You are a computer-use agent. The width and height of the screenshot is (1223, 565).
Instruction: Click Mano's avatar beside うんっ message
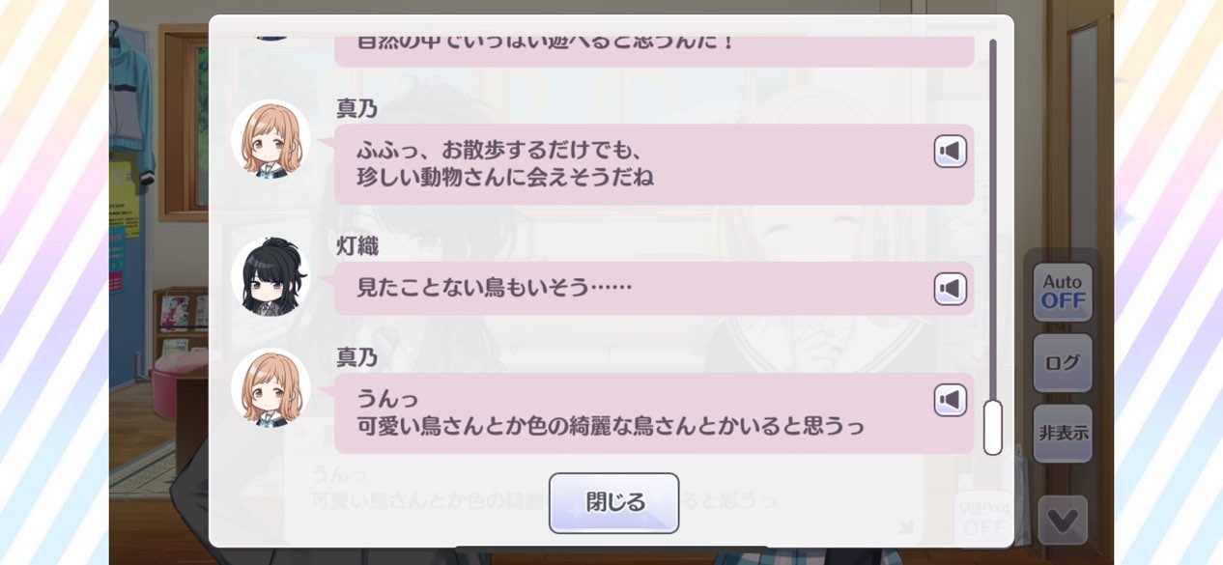tap(270, 387)
